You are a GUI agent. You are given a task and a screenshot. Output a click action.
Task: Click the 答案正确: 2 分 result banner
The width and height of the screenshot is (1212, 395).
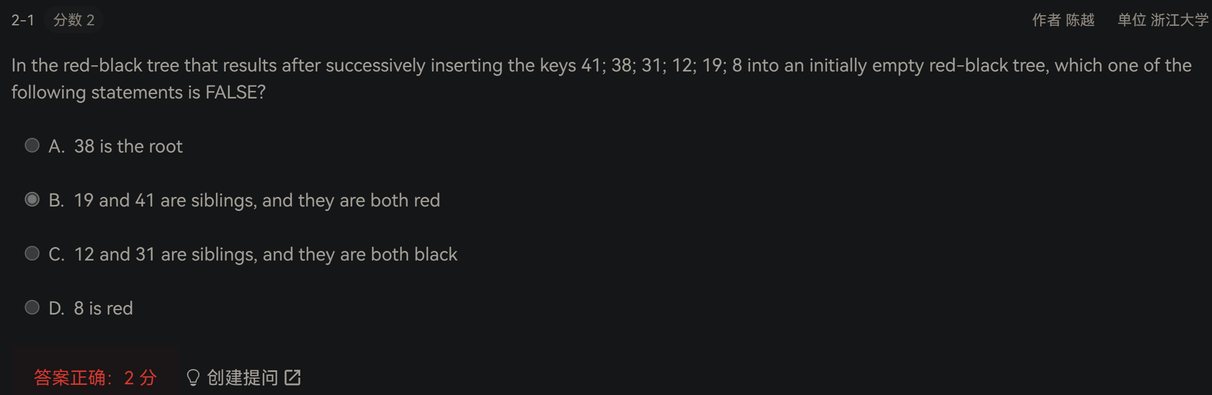(95, 377)
